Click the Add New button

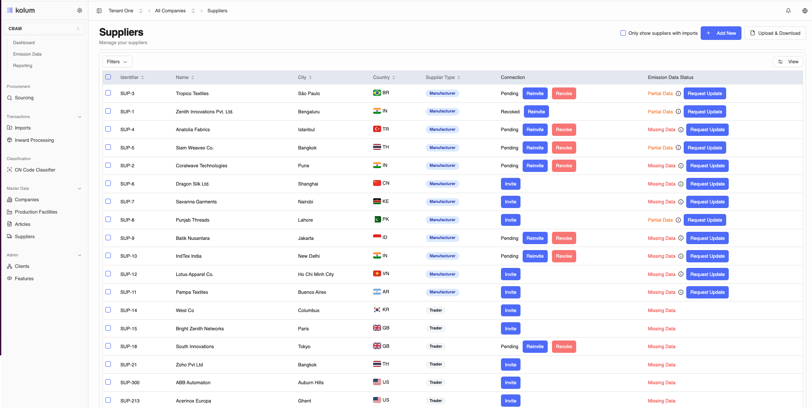tap(721, 33)
